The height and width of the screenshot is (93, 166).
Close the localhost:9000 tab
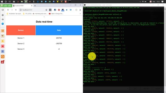tap(32, 6)
